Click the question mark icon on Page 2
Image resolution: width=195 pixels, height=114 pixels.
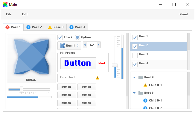[28, 27]
